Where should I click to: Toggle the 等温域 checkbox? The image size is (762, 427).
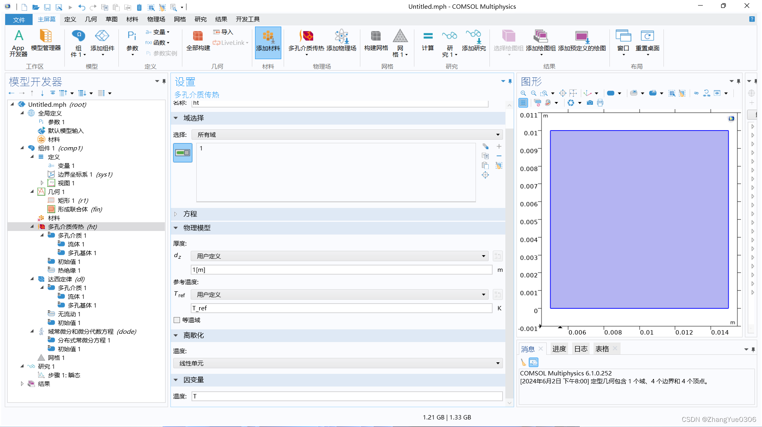pyautogui.click(x=177, y=320)
